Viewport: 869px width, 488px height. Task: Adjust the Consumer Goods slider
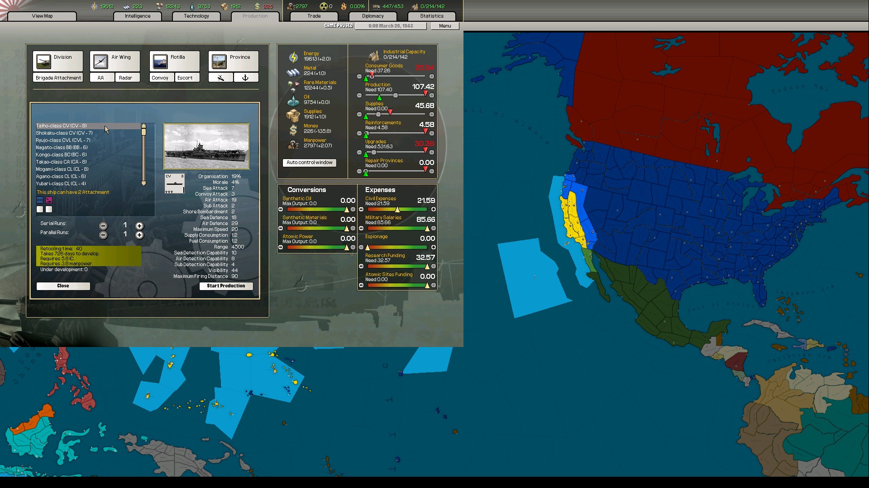click(372, 76)
